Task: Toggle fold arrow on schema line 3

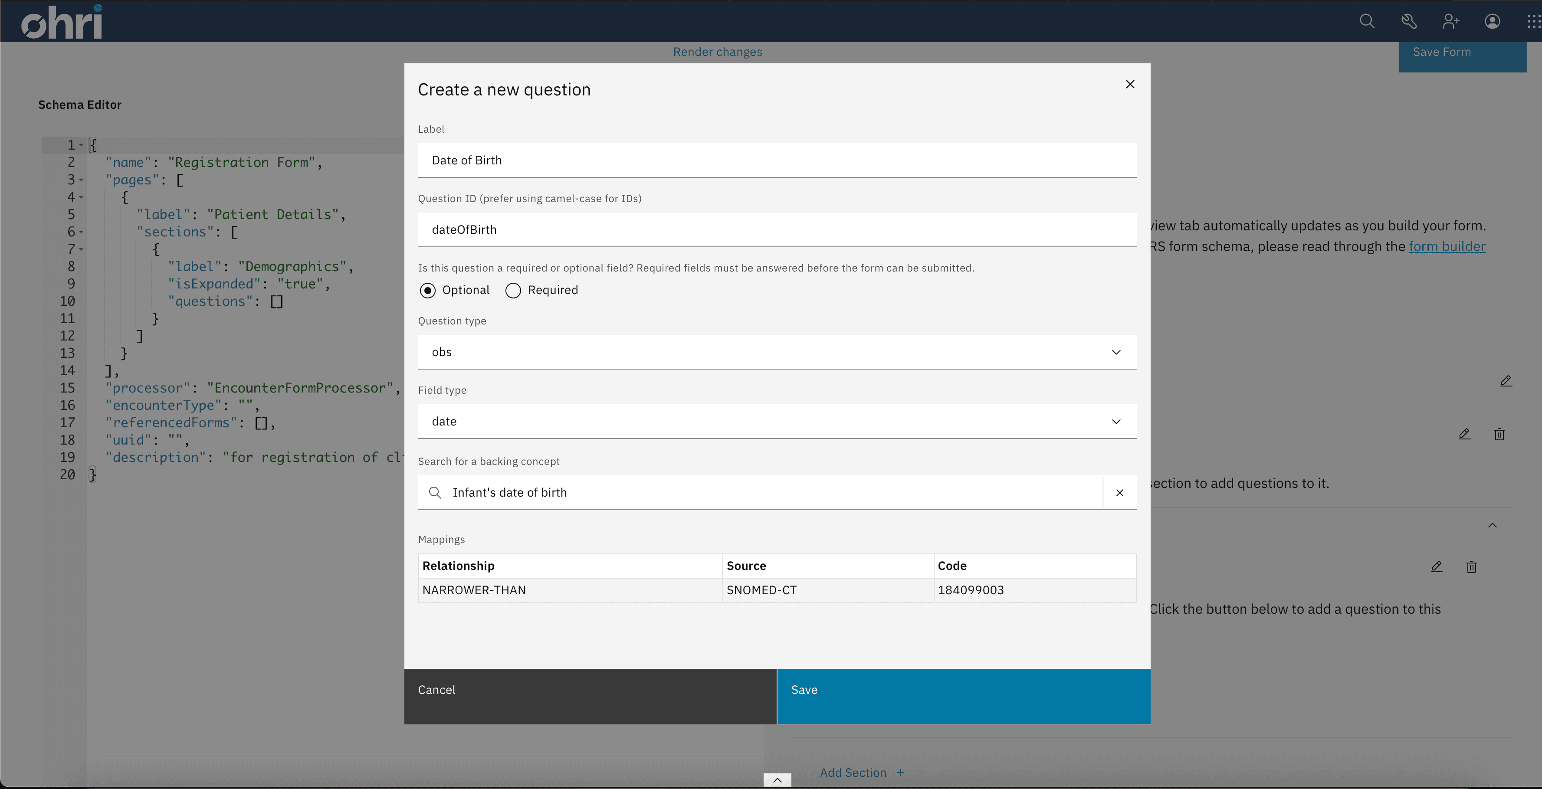Action: [82, 180]
